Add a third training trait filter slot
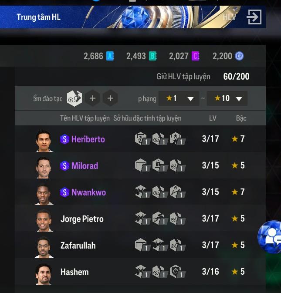 click(110, 98)
